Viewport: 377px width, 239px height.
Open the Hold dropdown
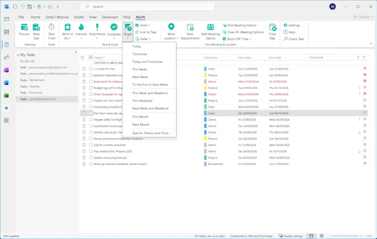tap(143, 25)
